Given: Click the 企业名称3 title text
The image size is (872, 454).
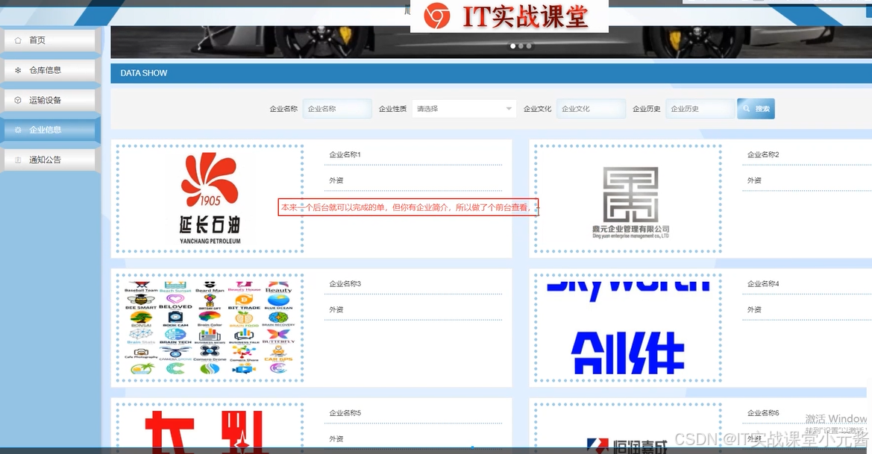Looking at the screenshot, I should point(345,283).
